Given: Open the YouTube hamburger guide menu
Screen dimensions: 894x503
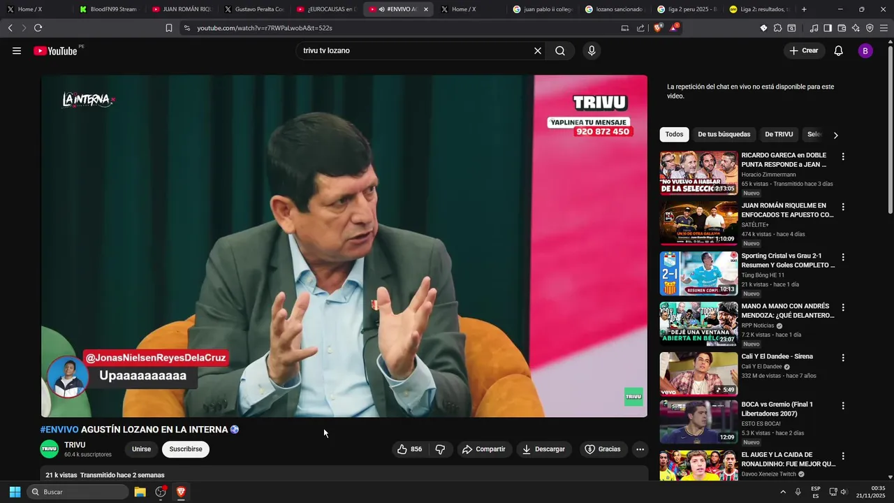Looking at the screenshot, I should tap(17, 51).
